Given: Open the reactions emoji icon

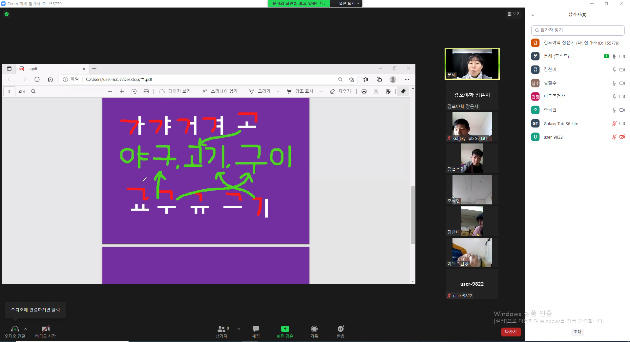Looking at the screenshot, I should point(341,329).
